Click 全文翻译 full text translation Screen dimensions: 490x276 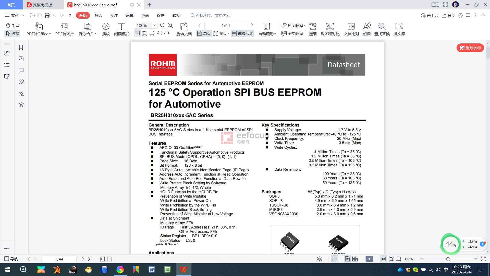[292, 33]
